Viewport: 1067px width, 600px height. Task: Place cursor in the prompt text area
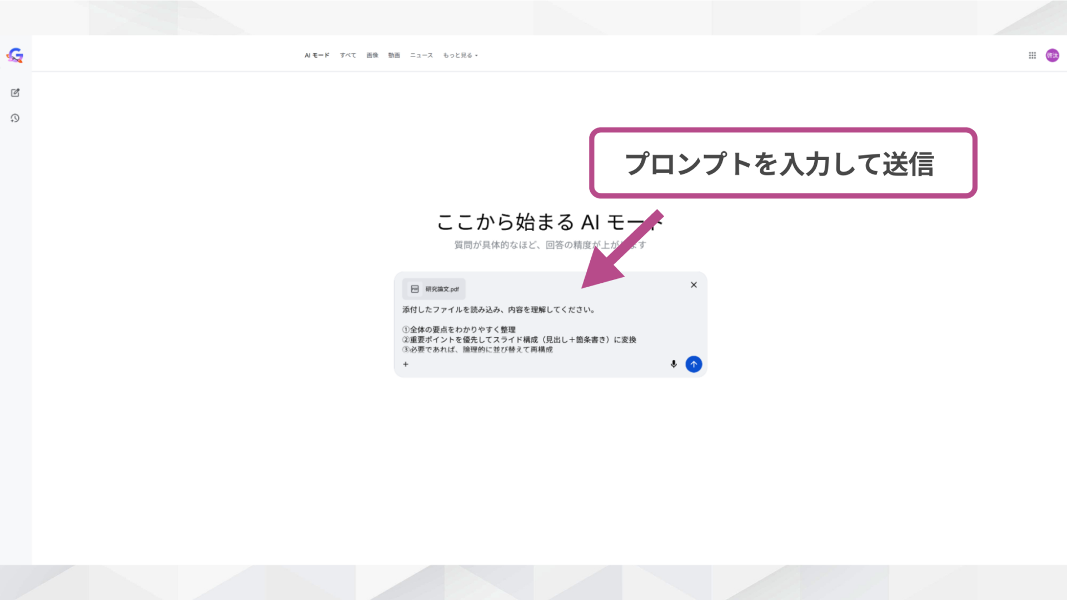(x=528, y=328)
